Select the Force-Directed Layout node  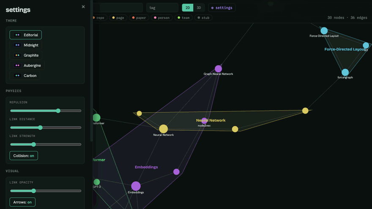click(324, 30)
